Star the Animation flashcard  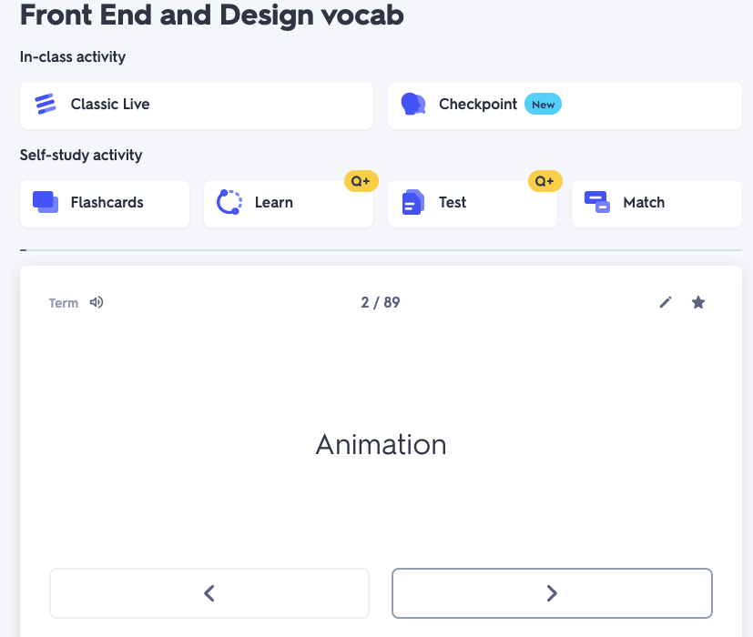698,302
